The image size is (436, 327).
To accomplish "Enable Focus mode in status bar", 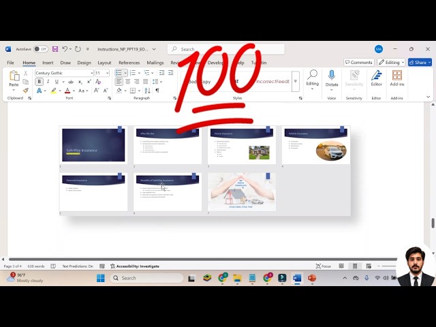I will 324,266.
